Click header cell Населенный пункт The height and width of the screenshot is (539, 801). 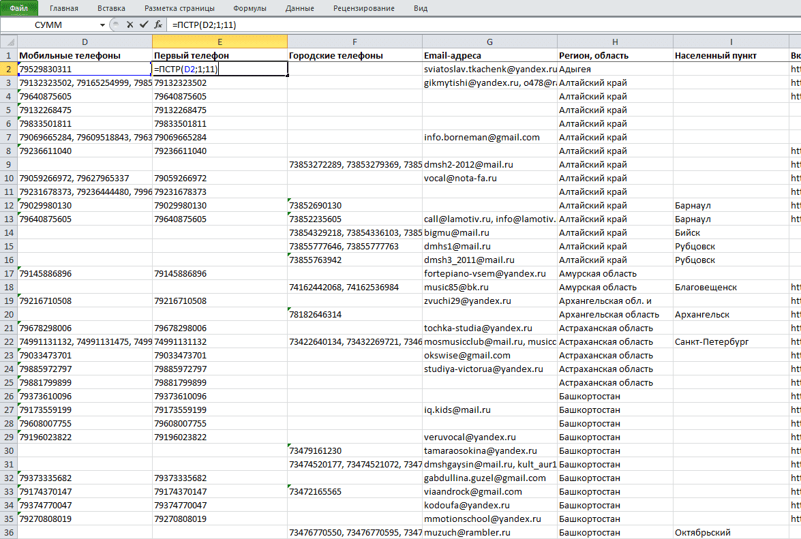click(731, 55)
